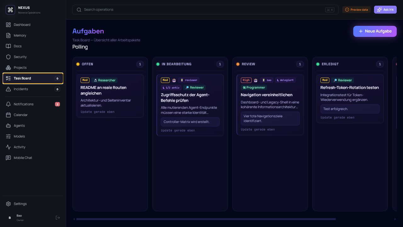The height and width of the screenshot is (227, 403).
Task: Open Settings via its gear icon
Action: 8,204
